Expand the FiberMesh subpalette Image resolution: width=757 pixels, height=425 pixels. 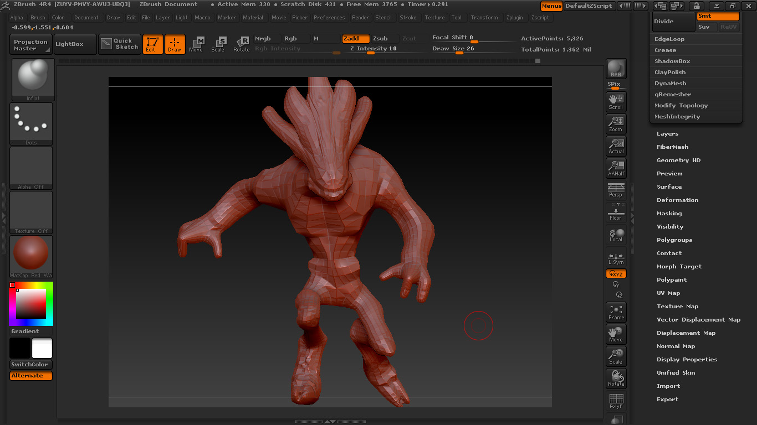click(x=673, y=147)
